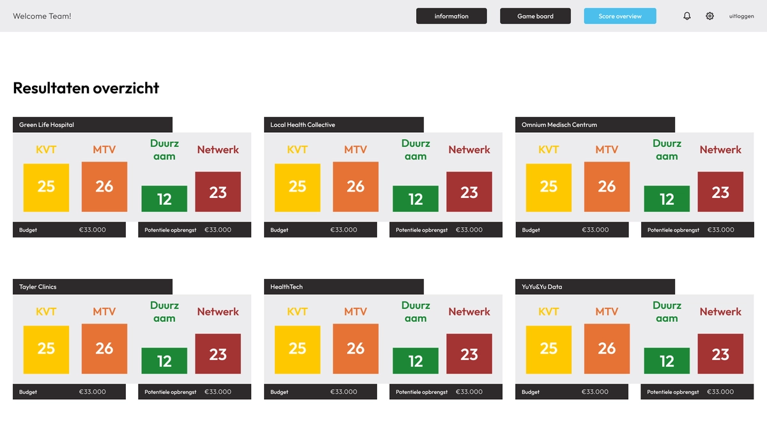
Task: Click the Budget bar under YuYu&Yu Data
Action: 571,392
